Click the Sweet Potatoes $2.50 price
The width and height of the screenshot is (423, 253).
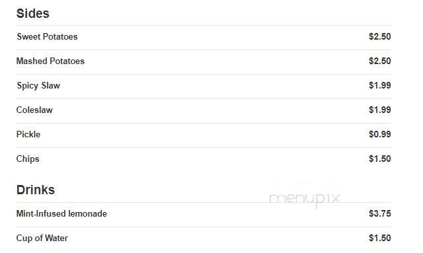379,37
